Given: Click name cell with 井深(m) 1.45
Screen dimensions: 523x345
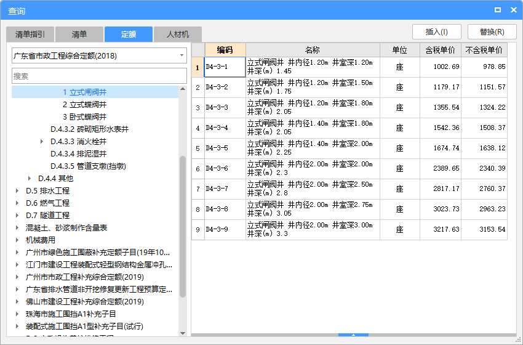Looking at the screenshot, I should [x=313, y=67].
